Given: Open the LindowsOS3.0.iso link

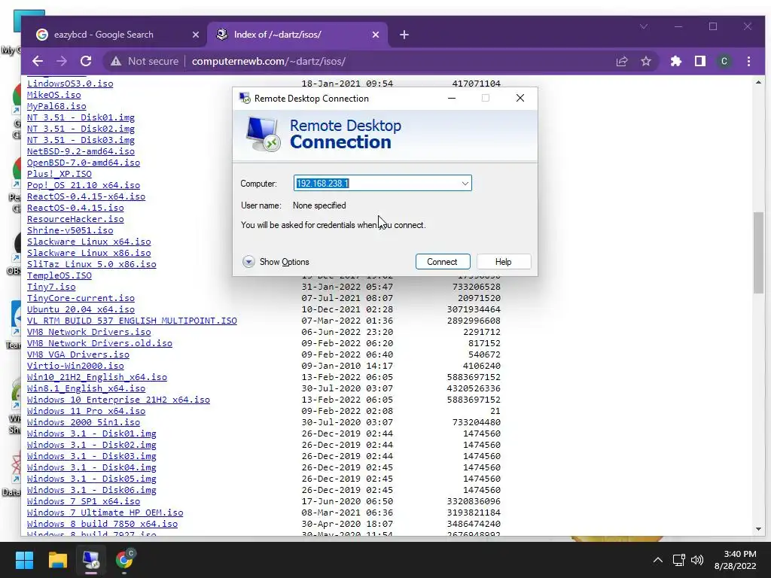Looking at the screenshot, I should [x=70, y=83].
